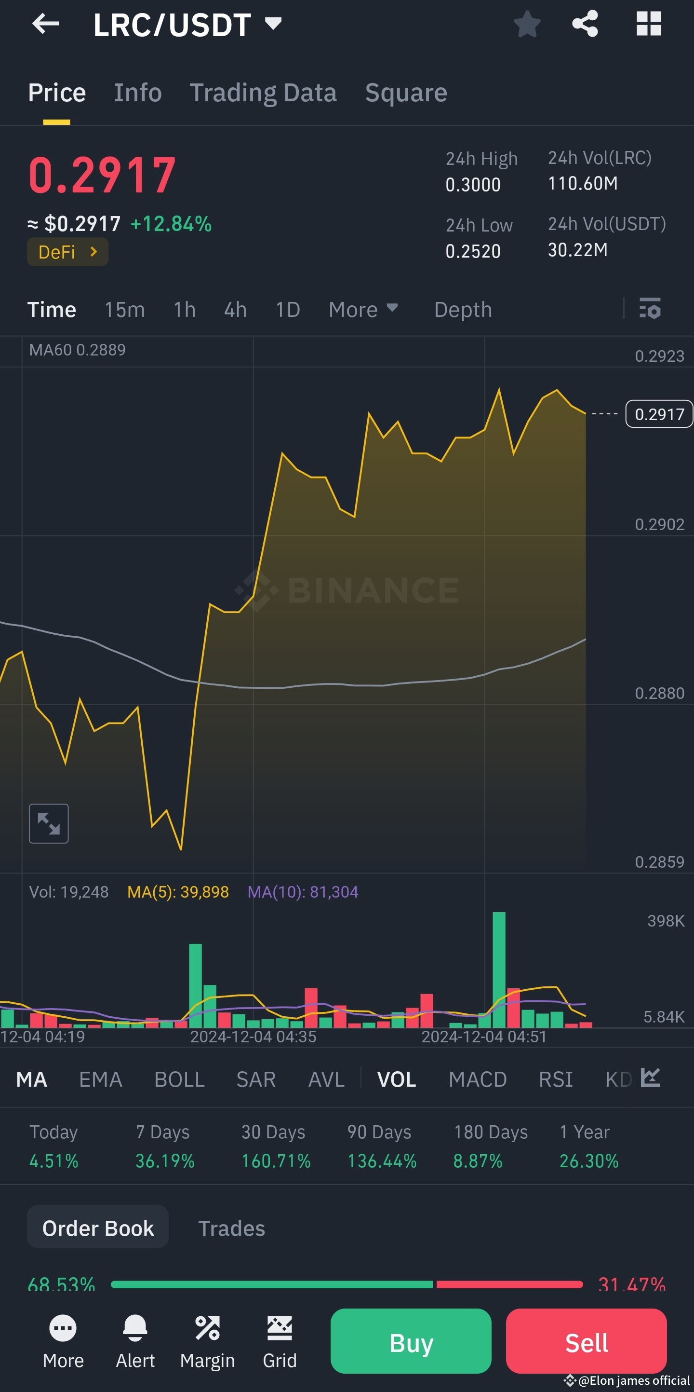694x1392 pixels.
Task: Open the More timeframe dropdown
Action: (363, 309)
